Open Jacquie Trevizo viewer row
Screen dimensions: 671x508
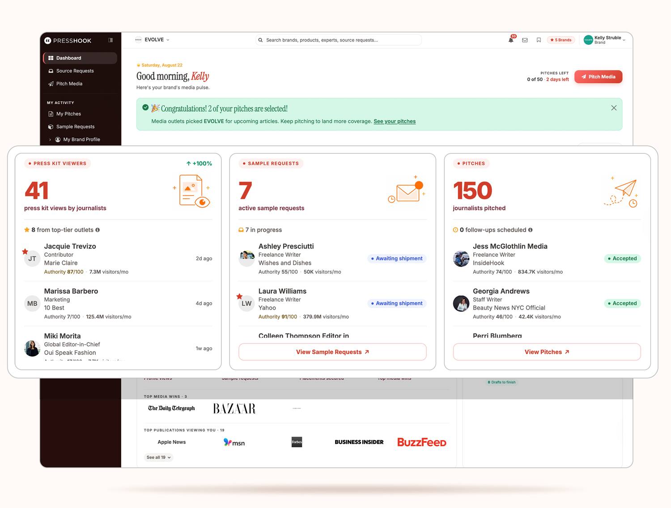coord(118,258)
